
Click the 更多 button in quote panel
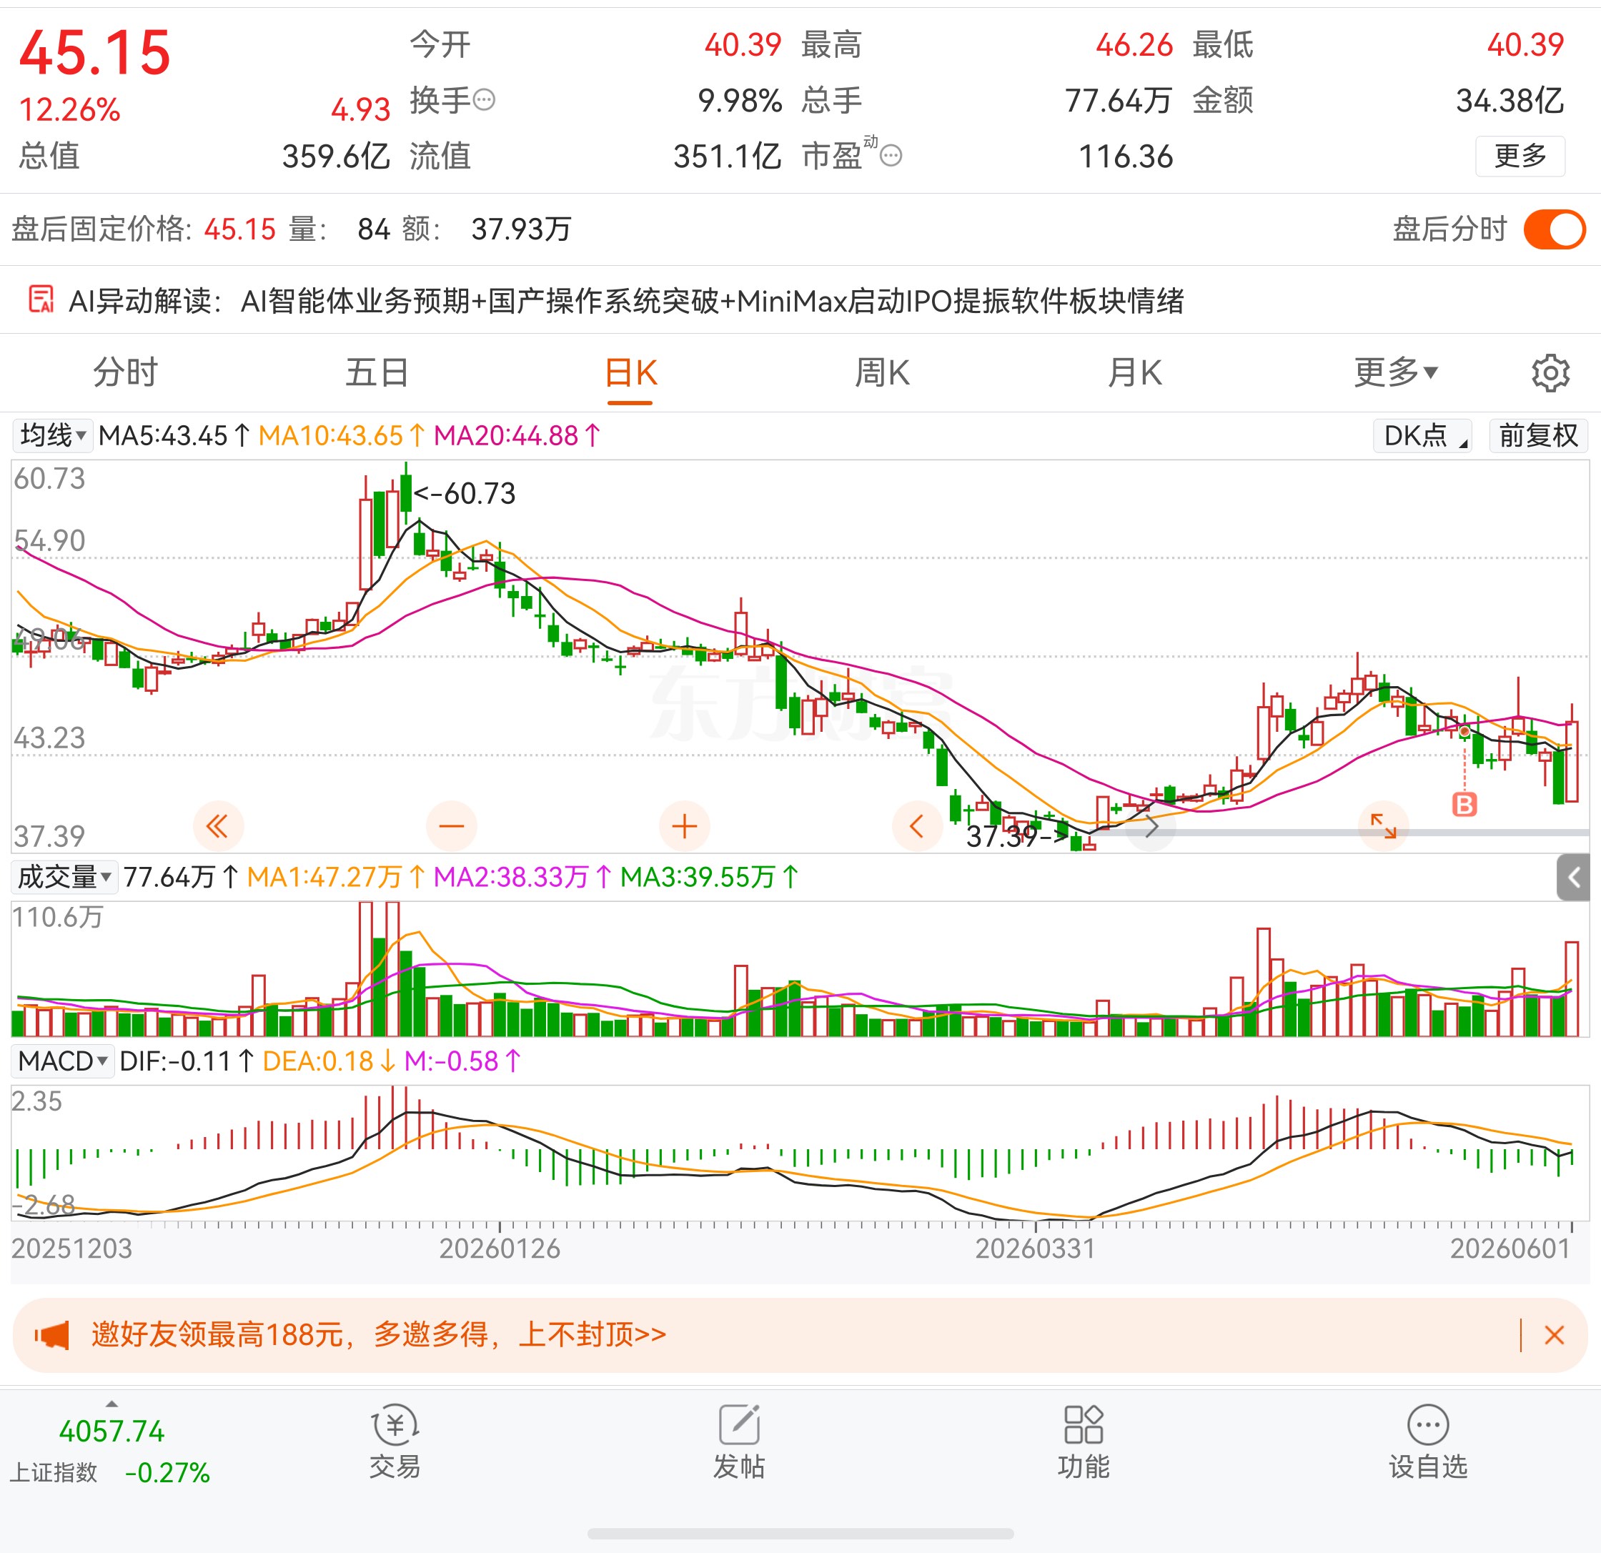click(1520, 155)
